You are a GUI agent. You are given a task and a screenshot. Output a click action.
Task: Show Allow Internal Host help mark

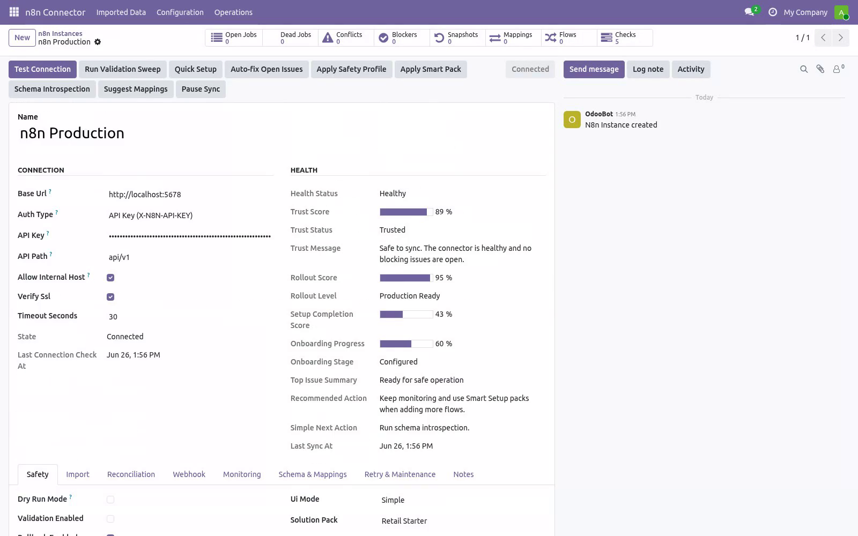(88, 275)
